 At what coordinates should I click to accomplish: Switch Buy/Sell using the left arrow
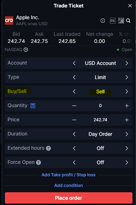point(74,92)
